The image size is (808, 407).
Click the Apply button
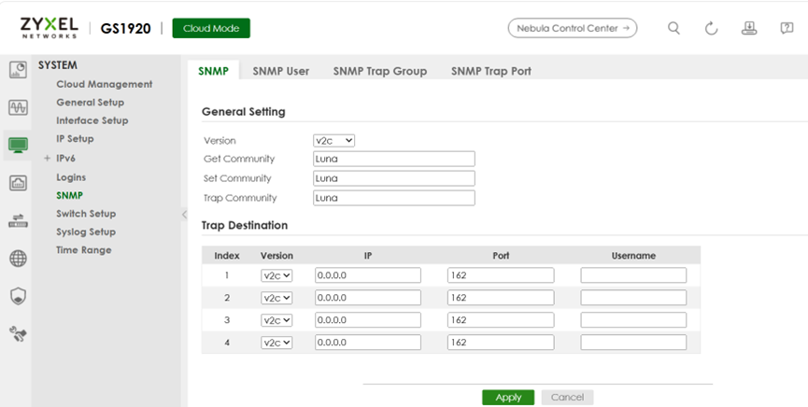click(x=508, y=398)
